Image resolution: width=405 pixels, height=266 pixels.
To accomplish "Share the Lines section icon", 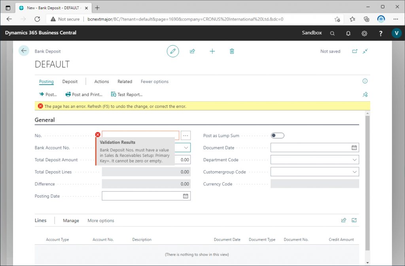I will [344, 220].
